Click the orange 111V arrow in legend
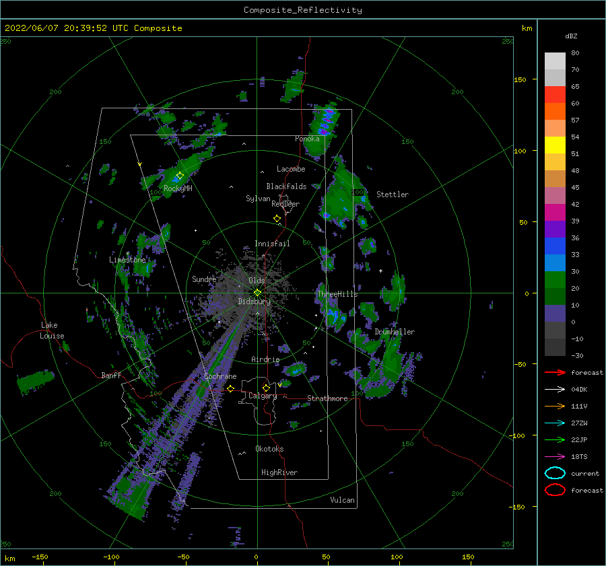 click(555, 406)
